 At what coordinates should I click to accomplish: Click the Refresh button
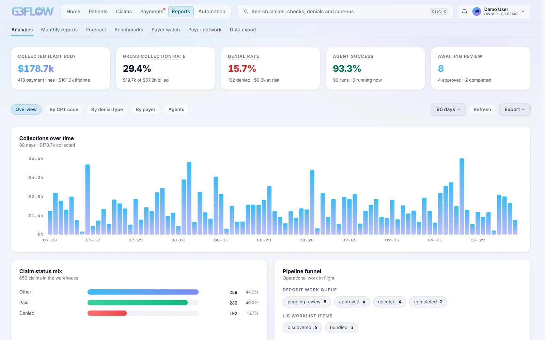click(x=482, y=109)
